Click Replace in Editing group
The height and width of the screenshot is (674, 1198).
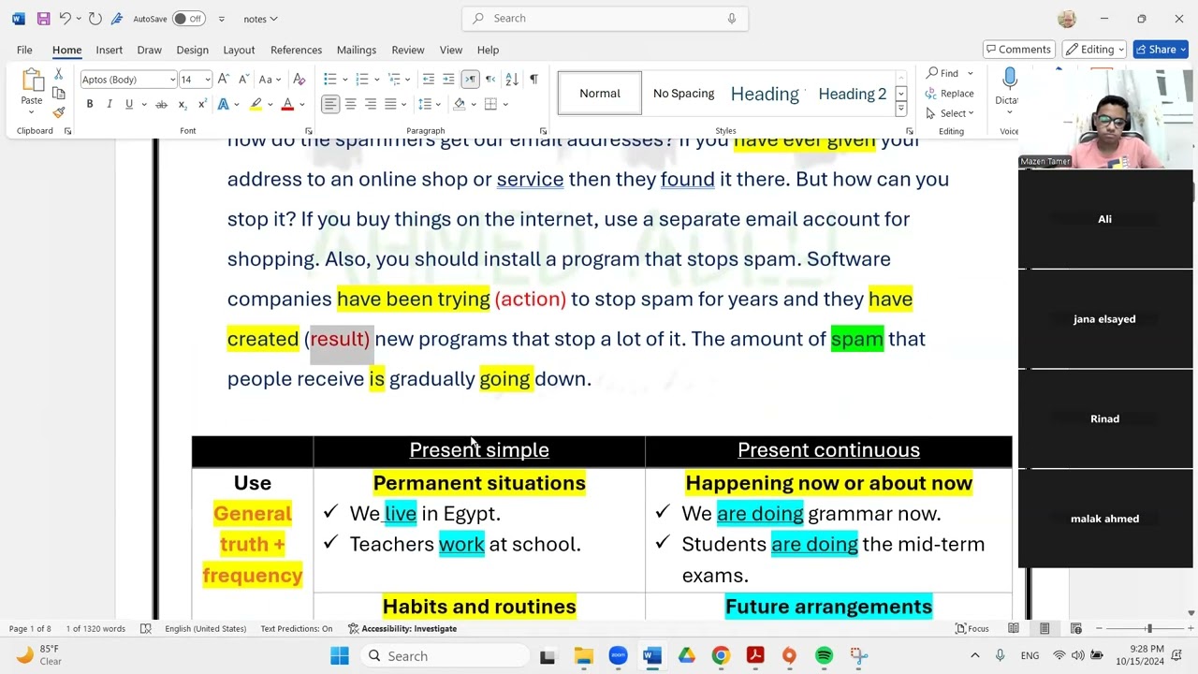[949, 94]
